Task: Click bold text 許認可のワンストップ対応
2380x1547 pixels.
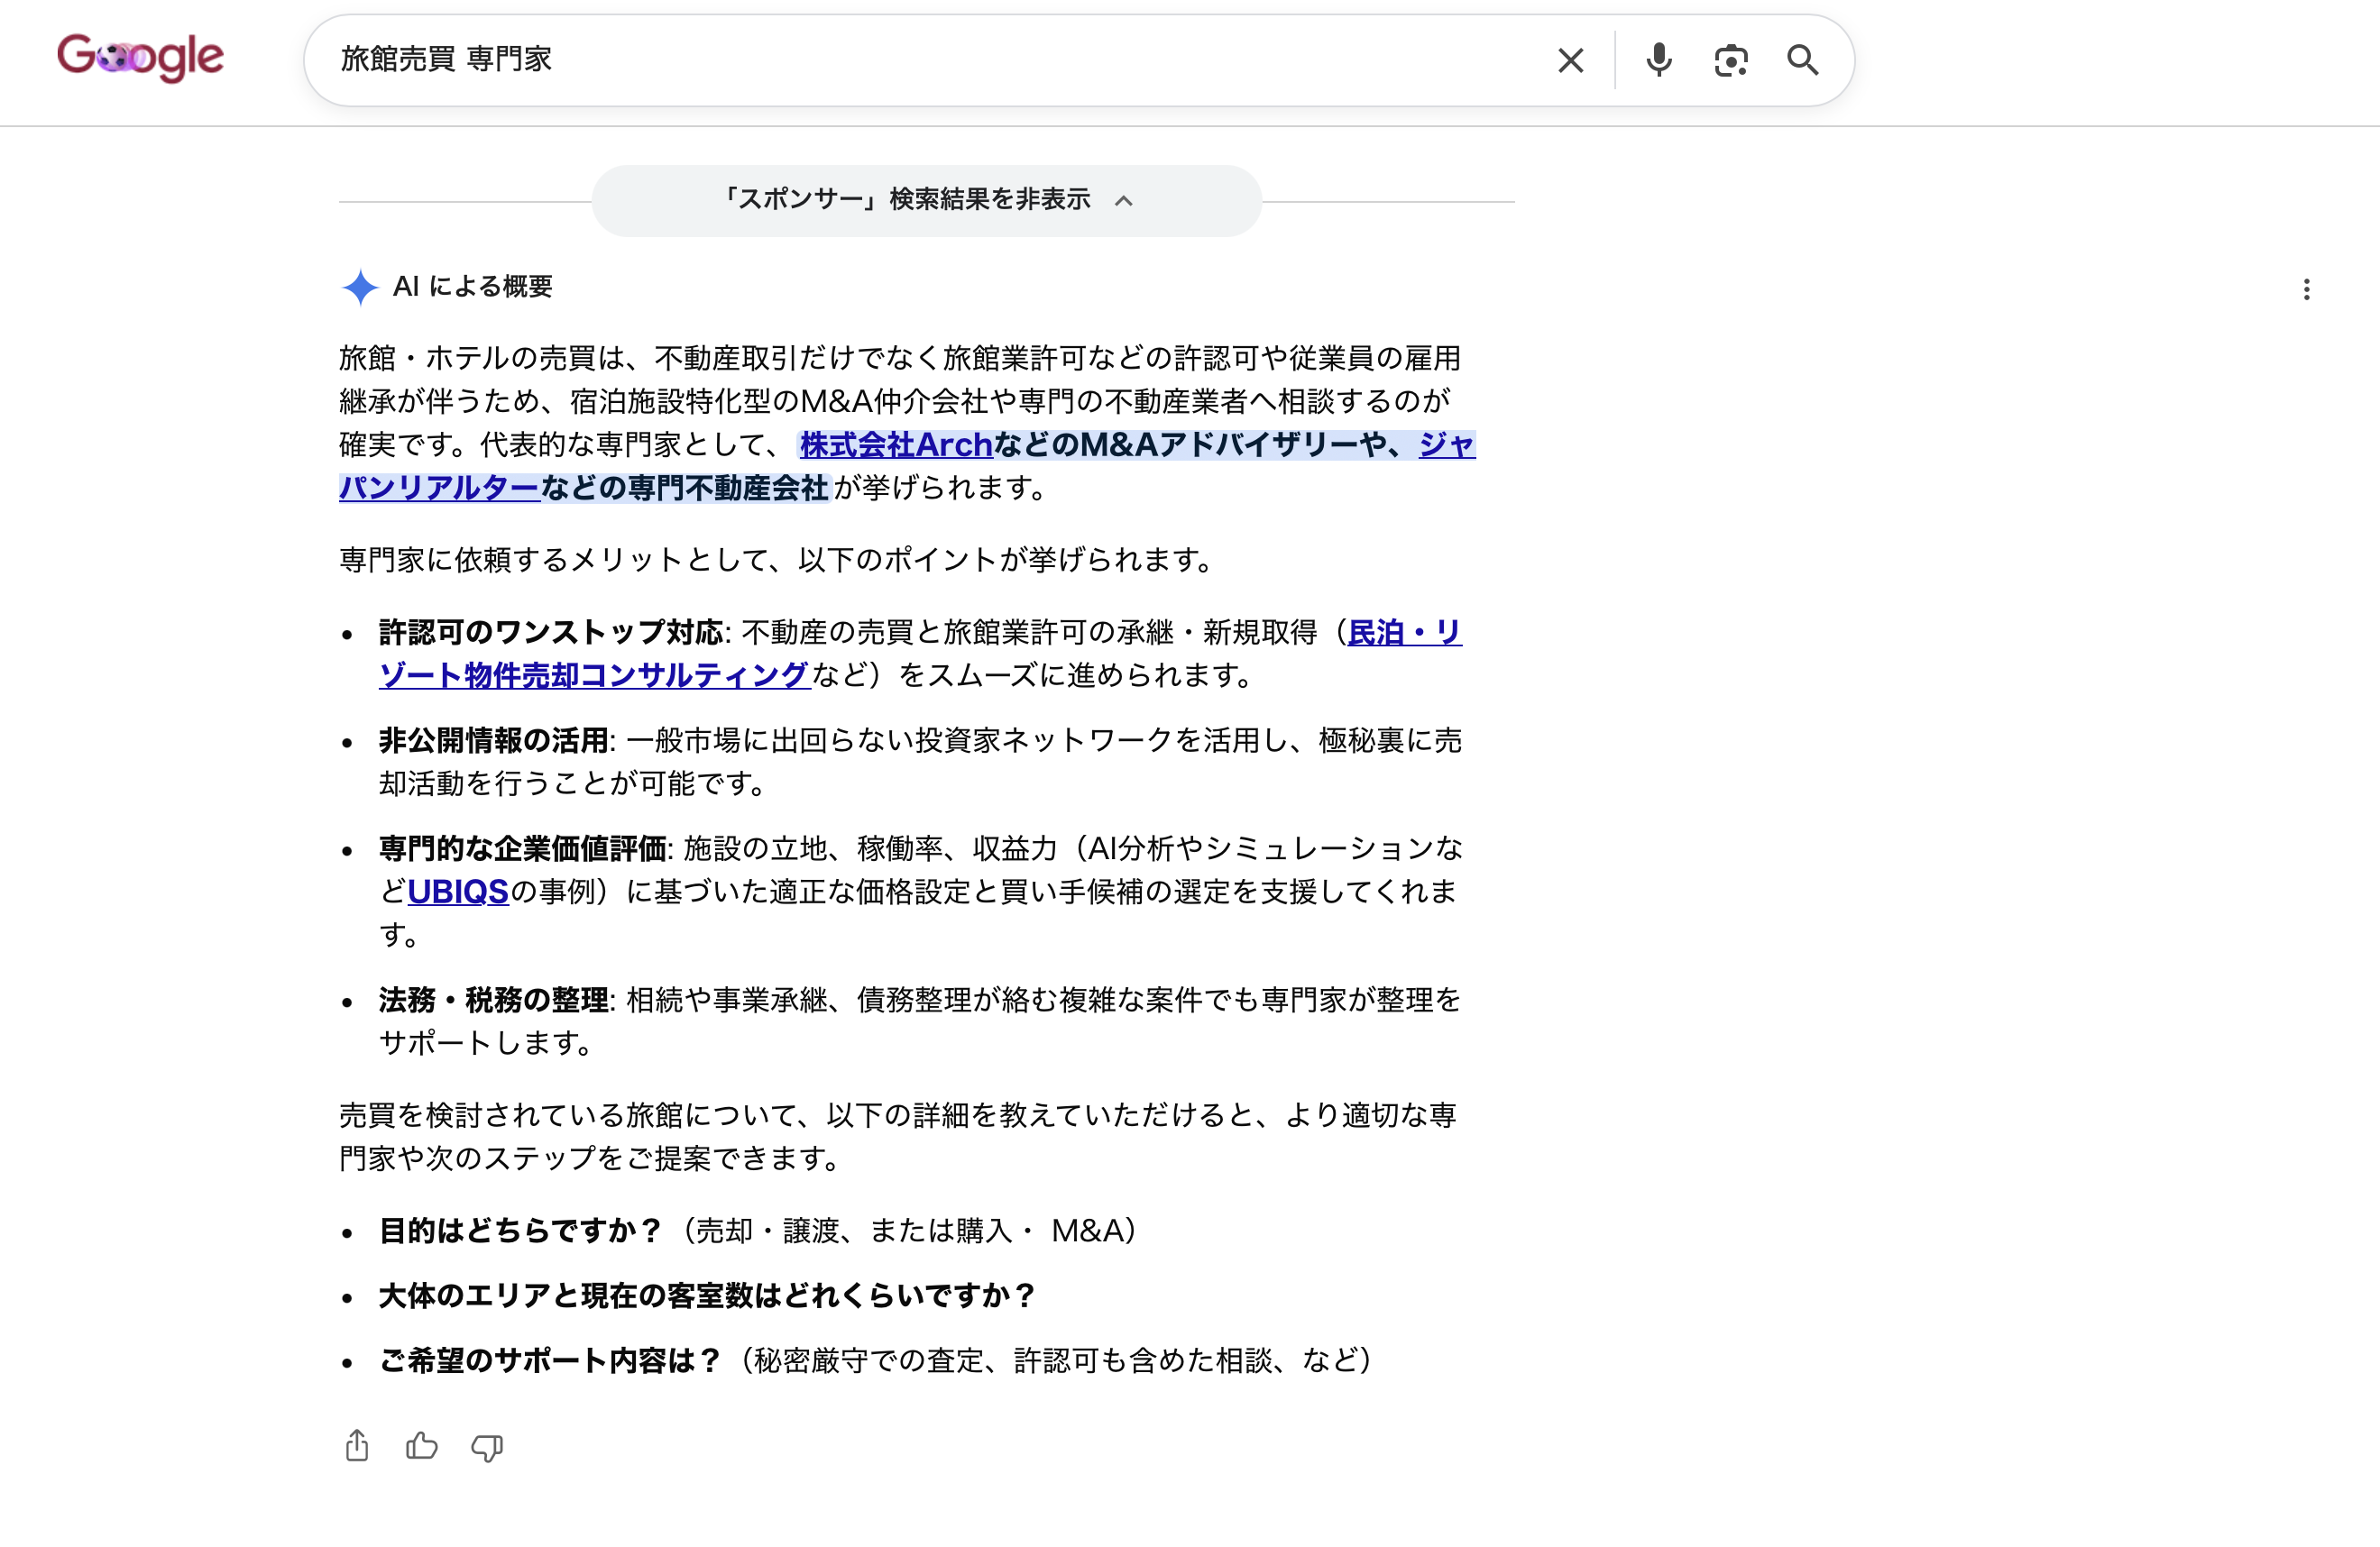Action: tap(551, 633)
